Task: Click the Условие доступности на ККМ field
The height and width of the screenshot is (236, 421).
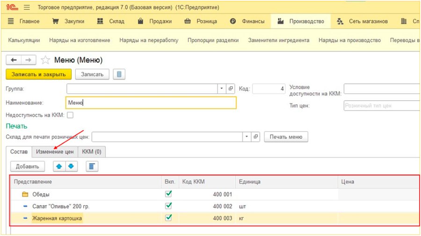Action: 382,88
